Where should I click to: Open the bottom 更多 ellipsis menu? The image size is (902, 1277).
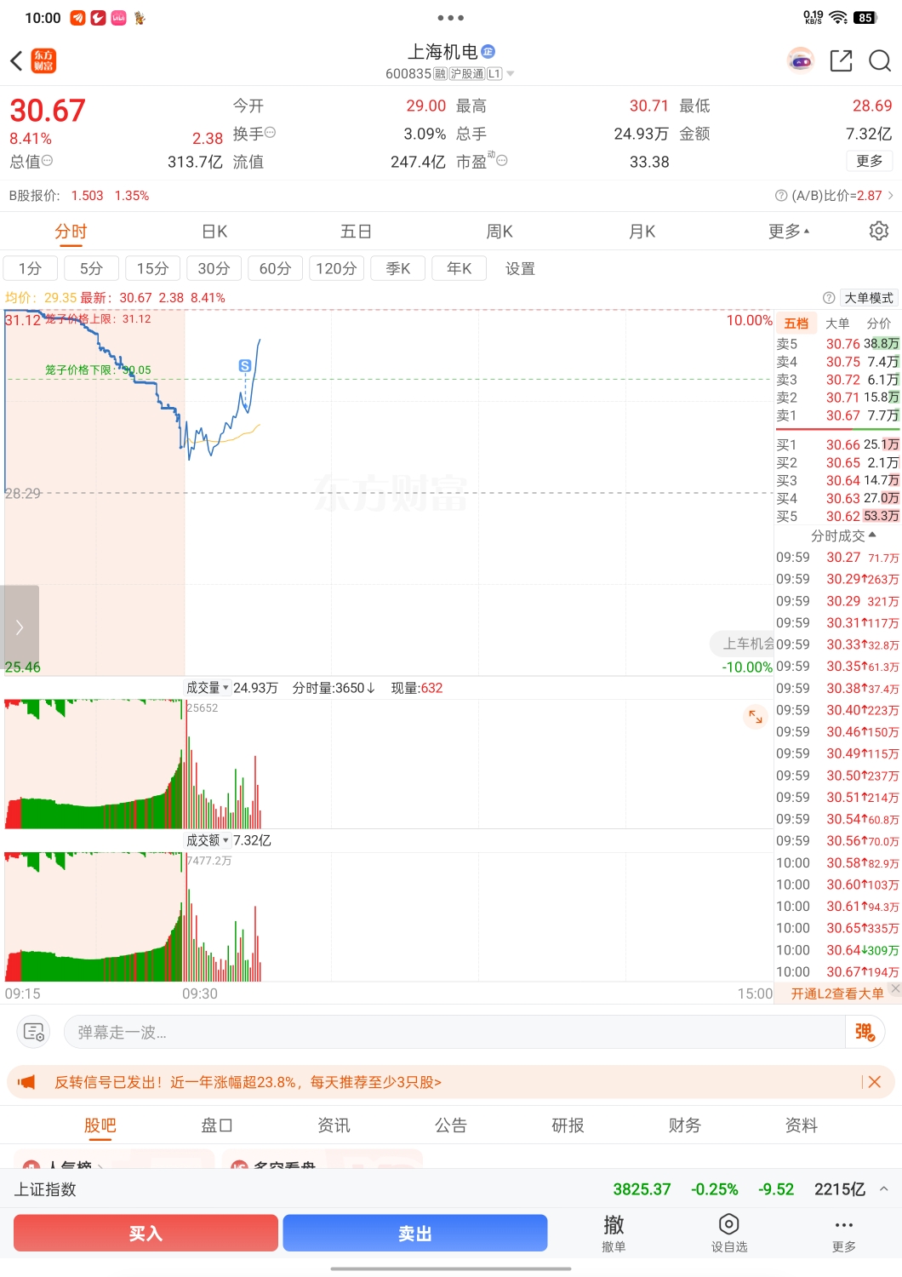click(844, 1233)
